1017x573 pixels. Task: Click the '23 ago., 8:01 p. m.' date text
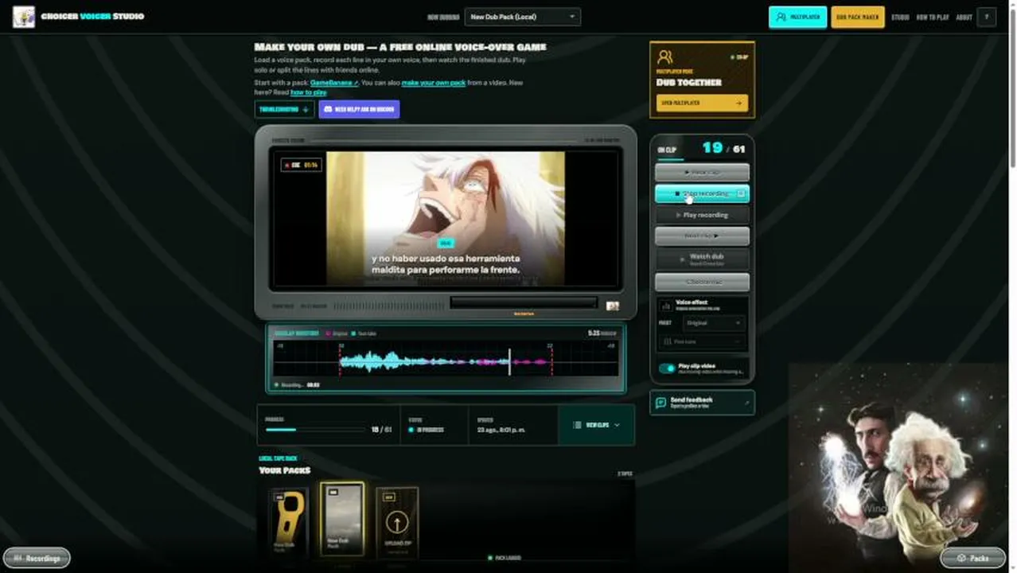click(501, 430)
